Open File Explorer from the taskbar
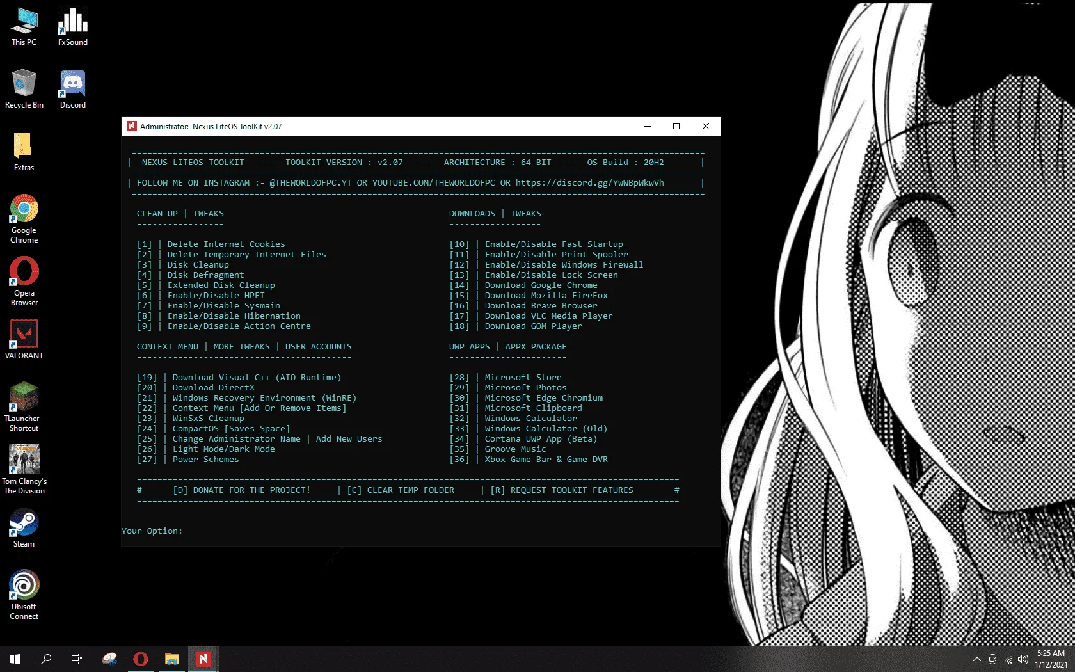 pyautogui.click(x=171, y=659)
